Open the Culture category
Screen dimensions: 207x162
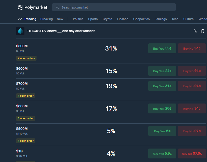188,19
